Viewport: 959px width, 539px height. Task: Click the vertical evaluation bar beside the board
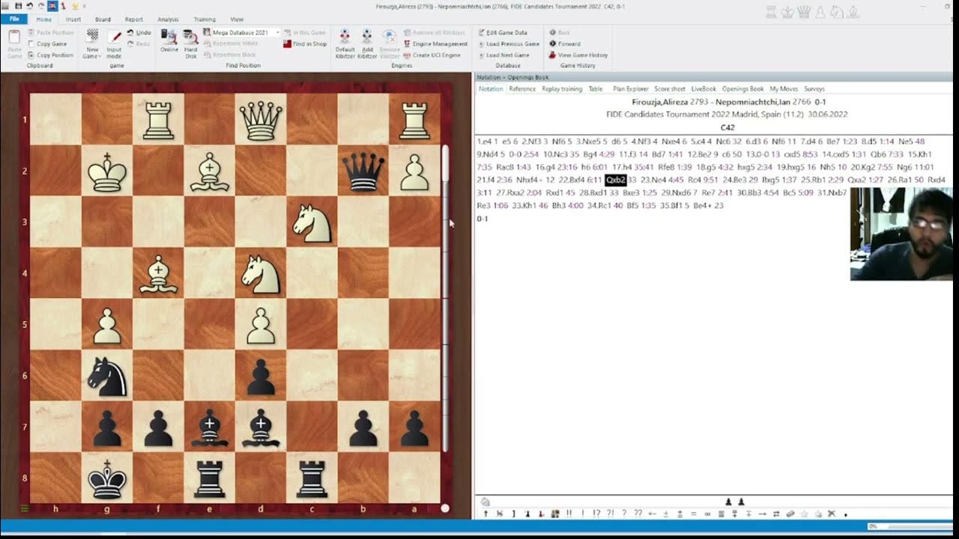click(445, 299)
